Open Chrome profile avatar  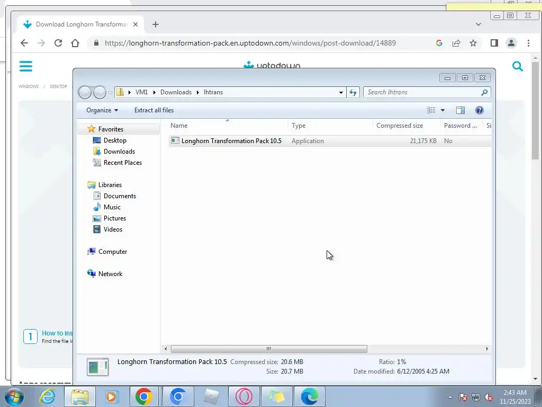click(x=511, y=43)
